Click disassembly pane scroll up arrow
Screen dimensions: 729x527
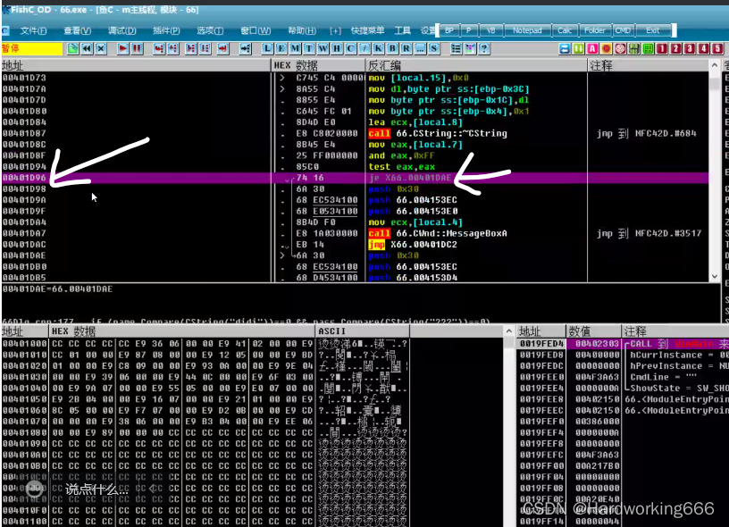click(715, 65)
